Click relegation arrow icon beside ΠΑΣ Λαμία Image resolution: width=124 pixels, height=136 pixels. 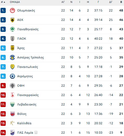point(36,133)
